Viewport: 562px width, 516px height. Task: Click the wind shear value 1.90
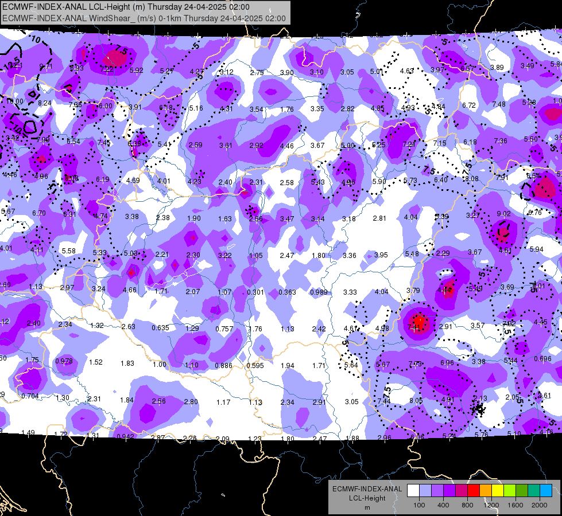[x=194, y=218]
